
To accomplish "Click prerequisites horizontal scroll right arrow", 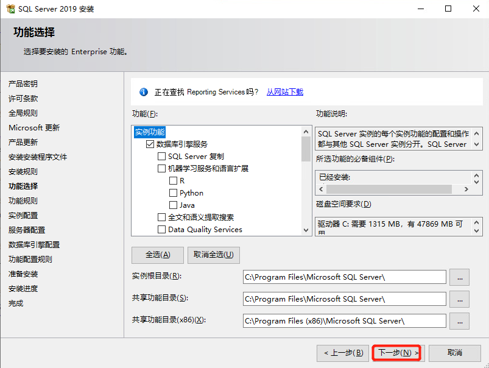I will pos(466,189).
